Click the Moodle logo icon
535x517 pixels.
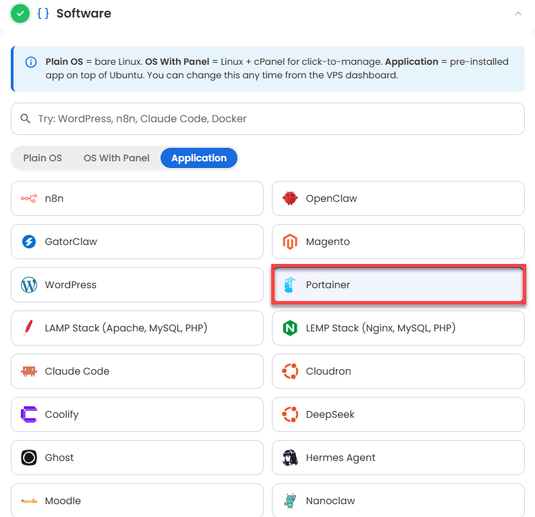coord(29,501)
